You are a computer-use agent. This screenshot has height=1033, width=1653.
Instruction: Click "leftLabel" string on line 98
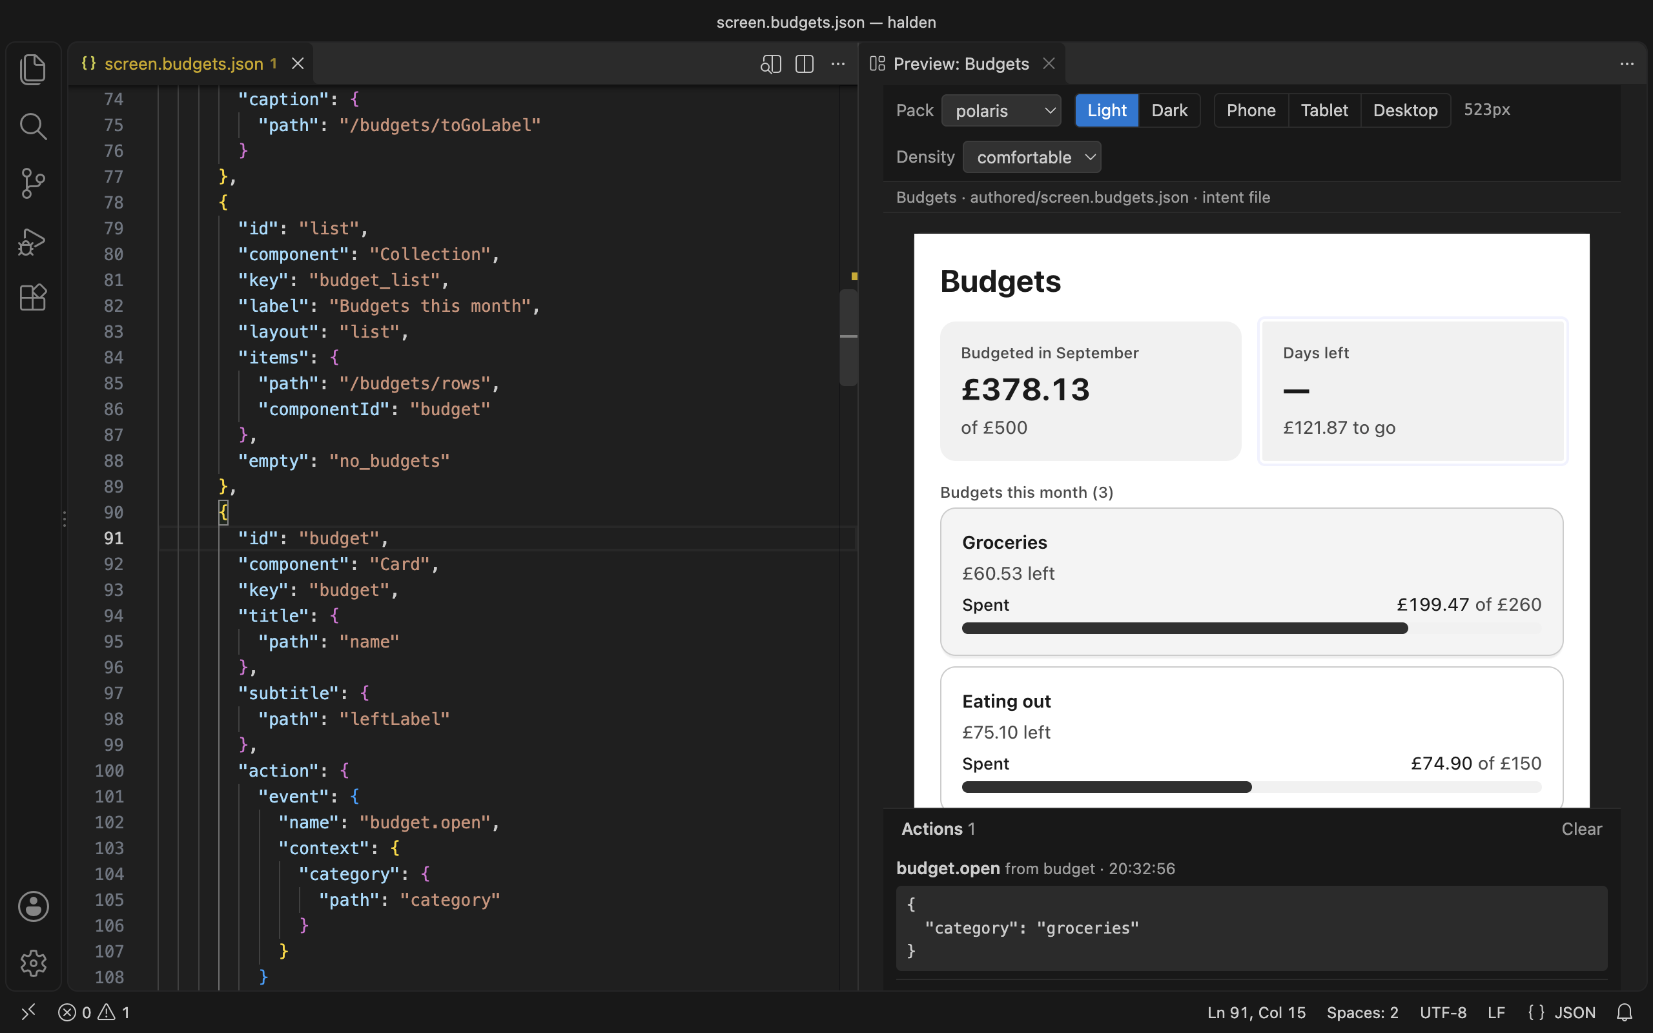(x=394, y=719)
